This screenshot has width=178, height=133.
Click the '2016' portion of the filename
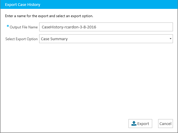click(x=92, y=27)
